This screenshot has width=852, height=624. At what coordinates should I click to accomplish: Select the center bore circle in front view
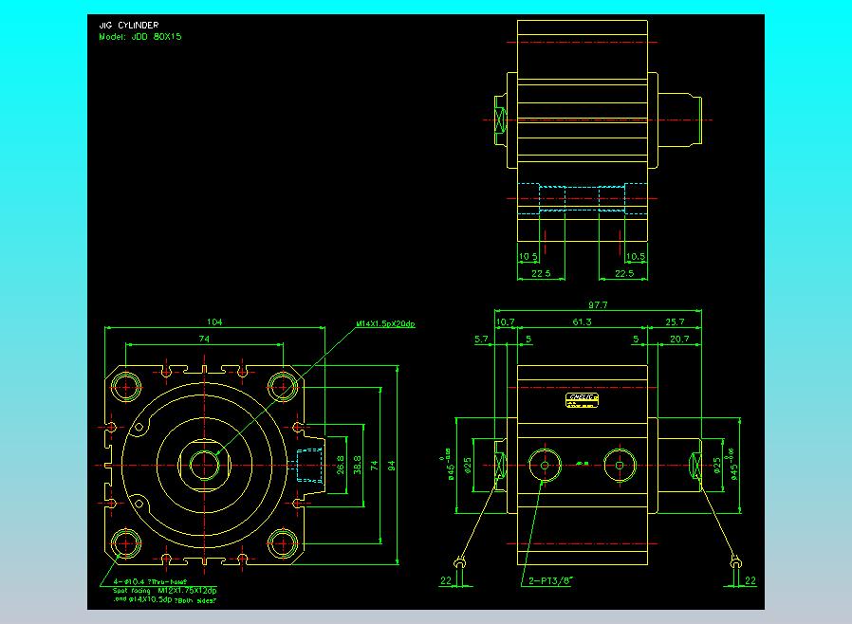204,465
